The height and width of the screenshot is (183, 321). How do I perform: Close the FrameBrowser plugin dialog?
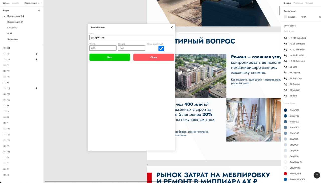[x=172, y=27]
